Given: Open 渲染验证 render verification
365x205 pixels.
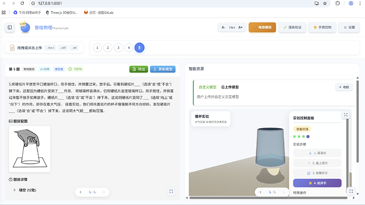Looking at the screenshot, I should [x=292, y=28].
